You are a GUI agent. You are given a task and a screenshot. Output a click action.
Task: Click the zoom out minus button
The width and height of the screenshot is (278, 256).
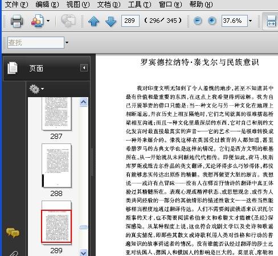pyautogui.click(x=198, y=21)
